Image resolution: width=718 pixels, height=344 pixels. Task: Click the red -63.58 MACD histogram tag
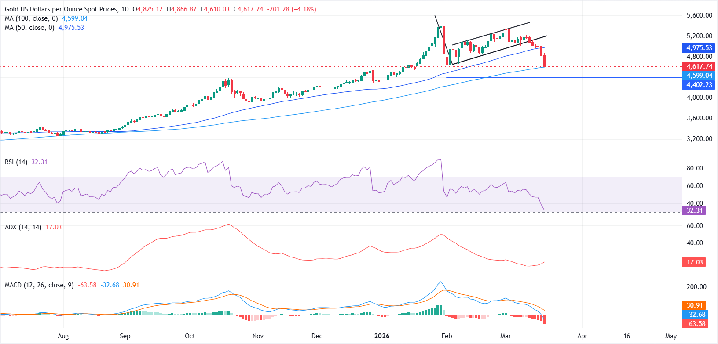(696, 324)
